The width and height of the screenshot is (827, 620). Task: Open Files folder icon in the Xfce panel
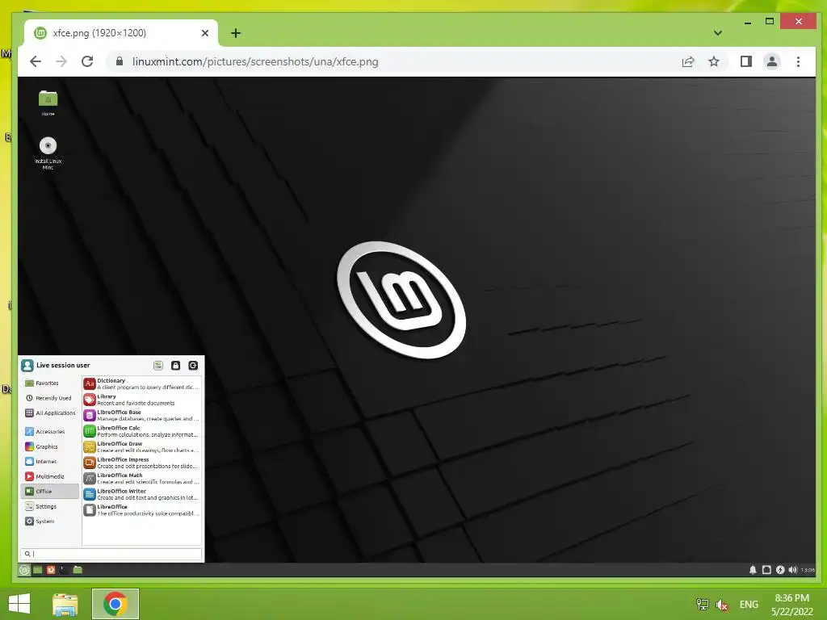click(78, 569)
